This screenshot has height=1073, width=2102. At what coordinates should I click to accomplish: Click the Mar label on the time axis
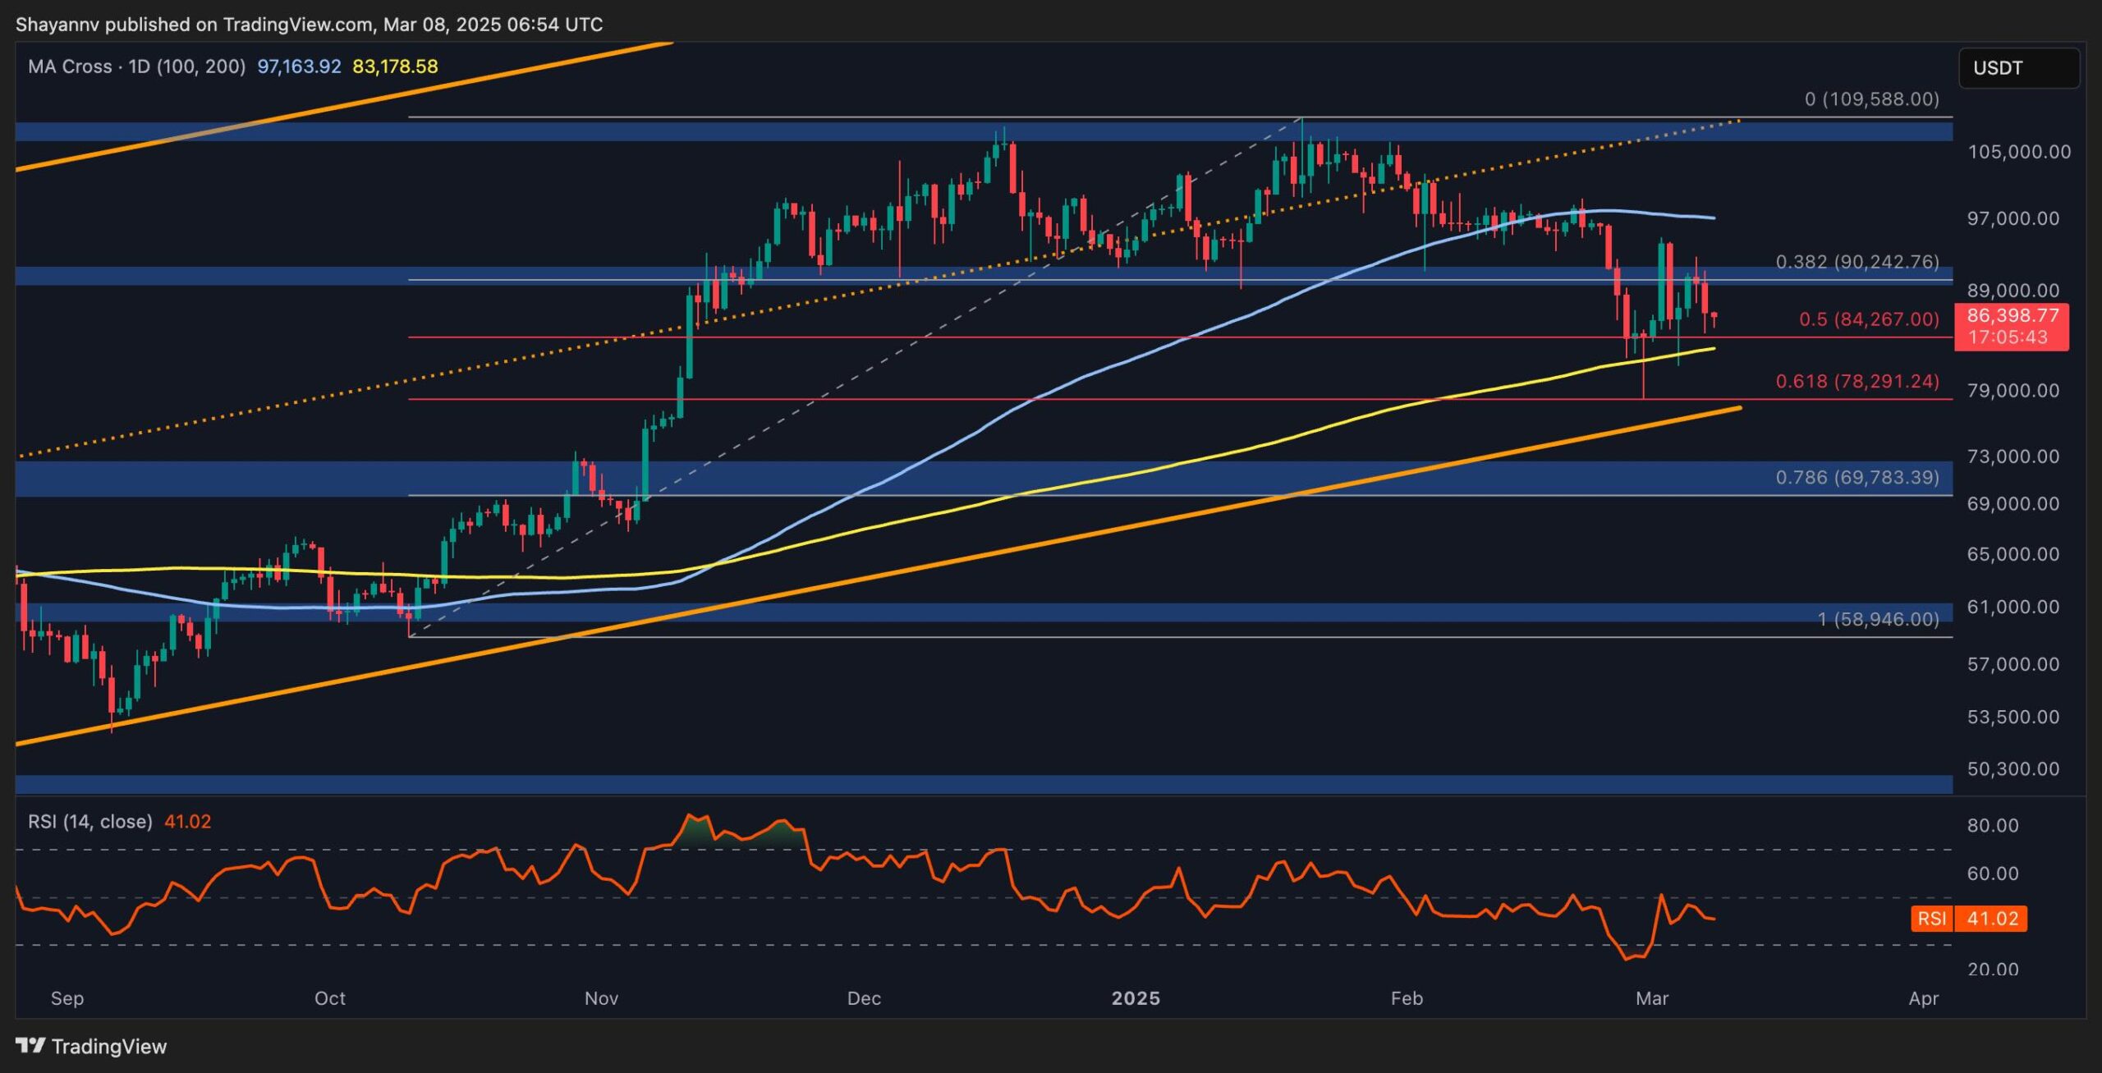pyautogui.click(x=1652, y=997)
